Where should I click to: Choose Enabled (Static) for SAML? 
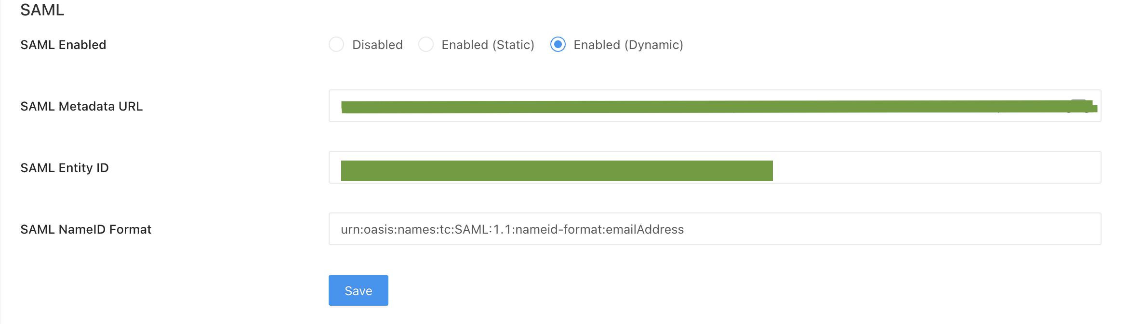point(426,45)
